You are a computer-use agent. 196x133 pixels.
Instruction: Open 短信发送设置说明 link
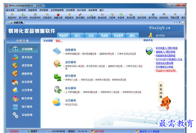click(165, 63)
